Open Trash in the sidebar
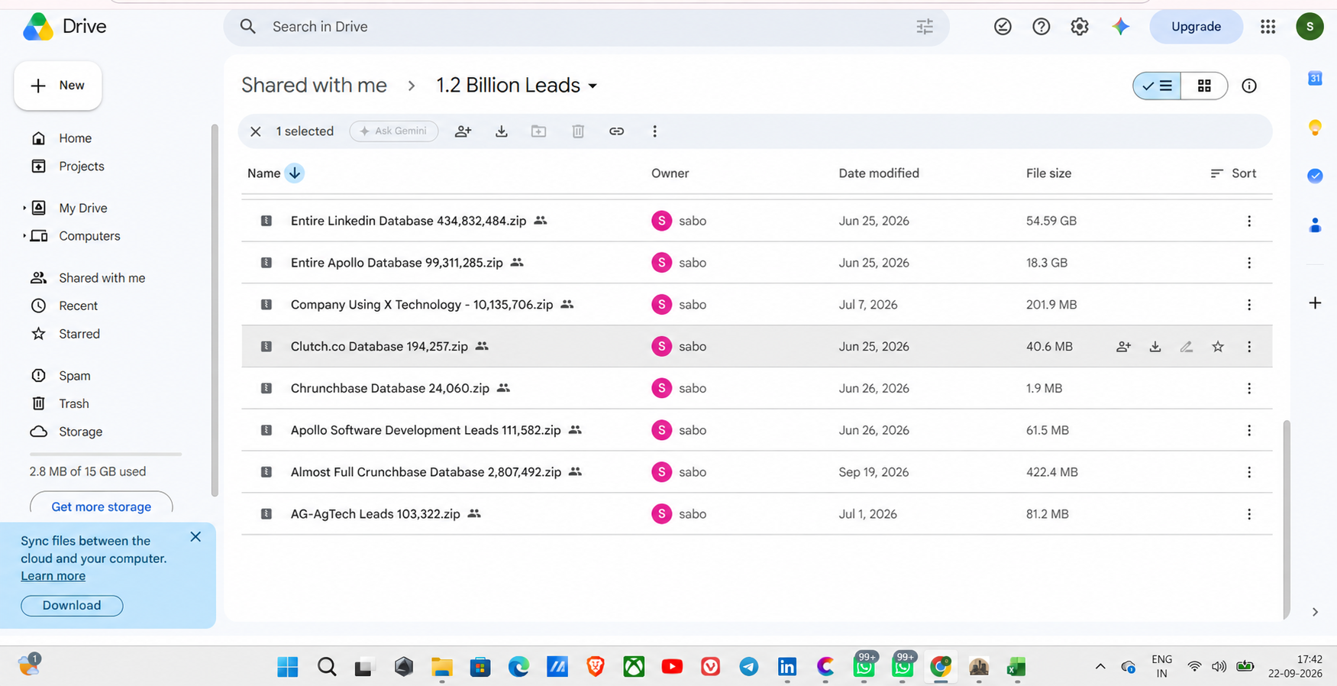 [73, 403]
